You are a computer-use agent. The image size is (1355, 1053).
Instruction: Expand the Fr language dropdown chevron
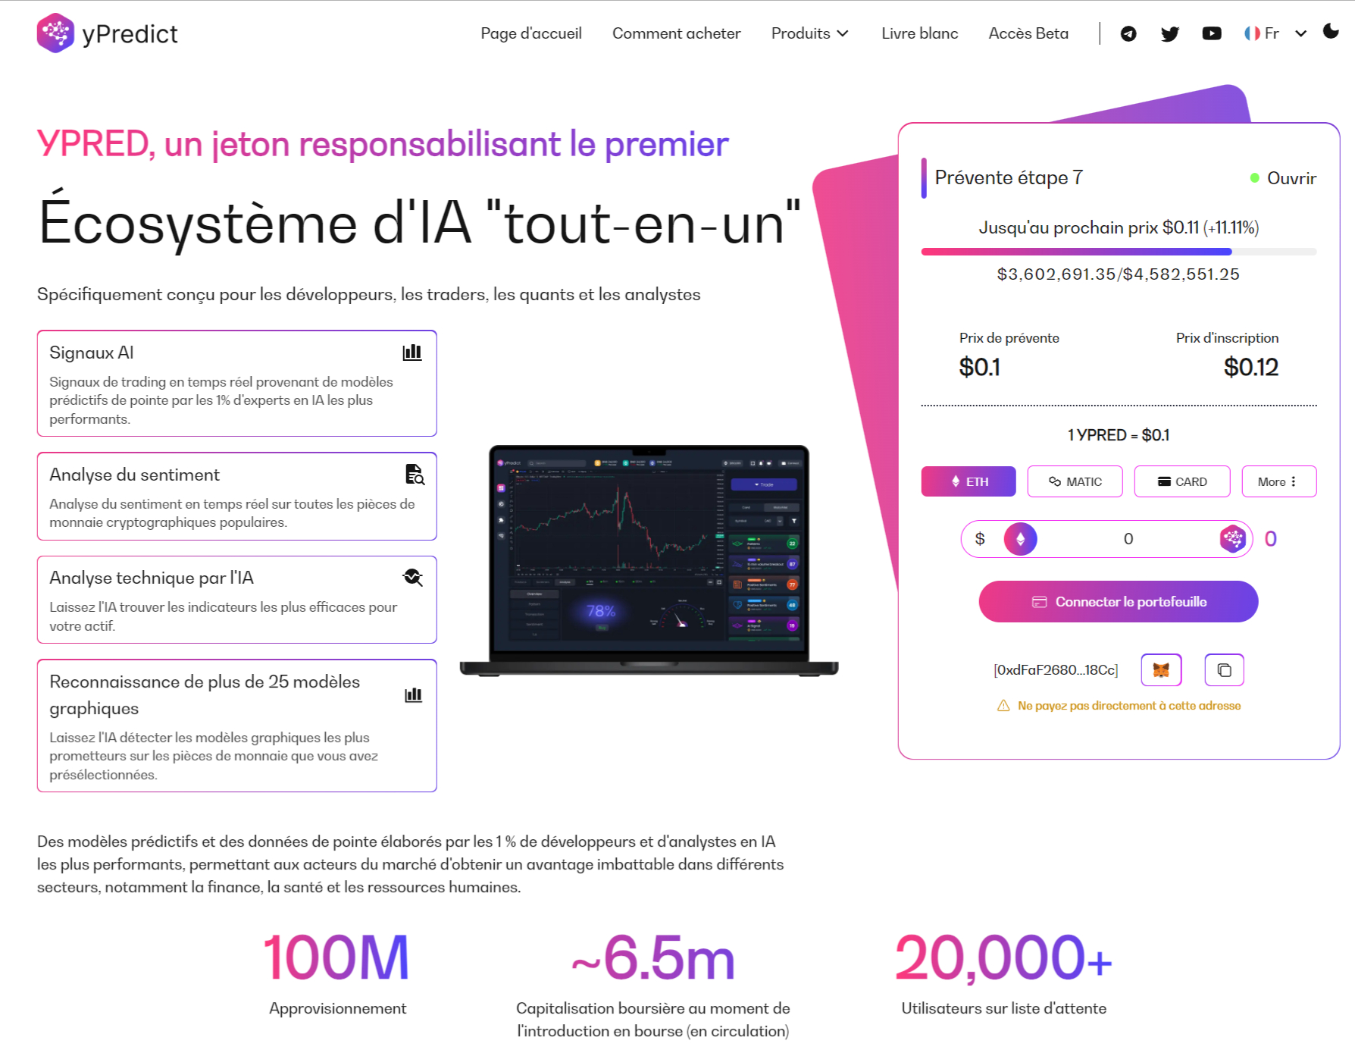(1301, 33)
